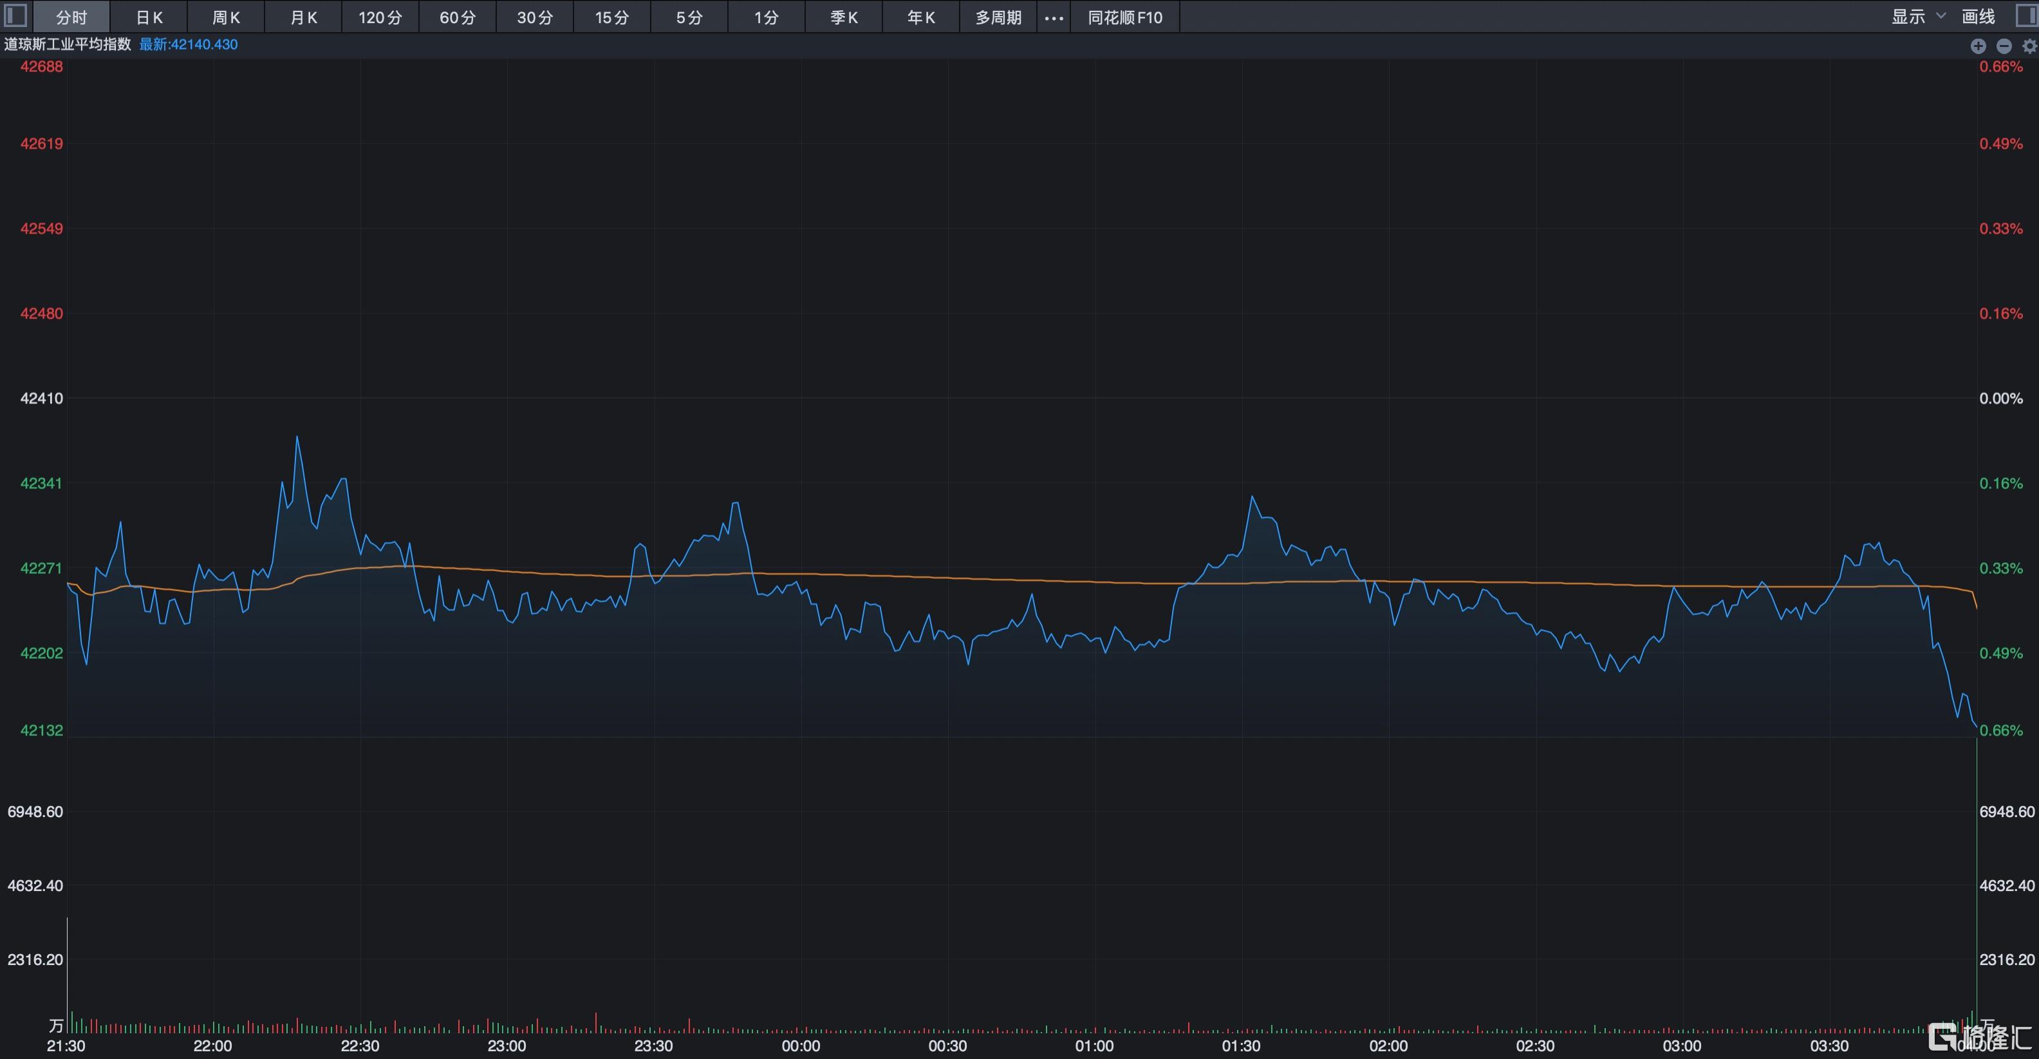This screenshot has width=2039, height=1059.
Task: Click the 42202 price axis label
Action: click(x=41, y=653)
